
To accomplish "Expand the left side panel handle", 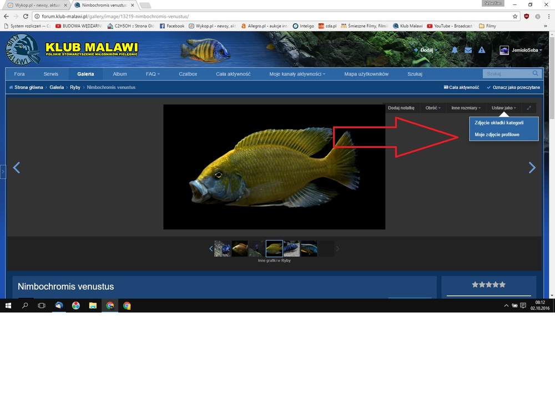I will click(x=3, y=172).
